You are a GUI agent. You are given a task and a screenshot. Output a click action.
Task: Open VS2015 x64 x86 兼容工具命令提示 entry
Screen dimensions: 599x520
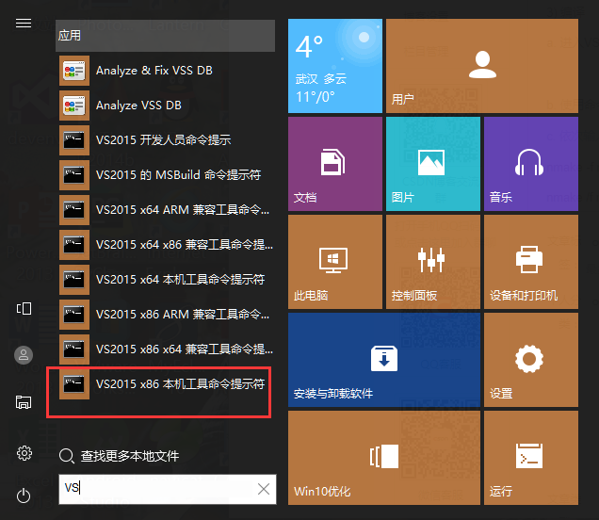166,245
